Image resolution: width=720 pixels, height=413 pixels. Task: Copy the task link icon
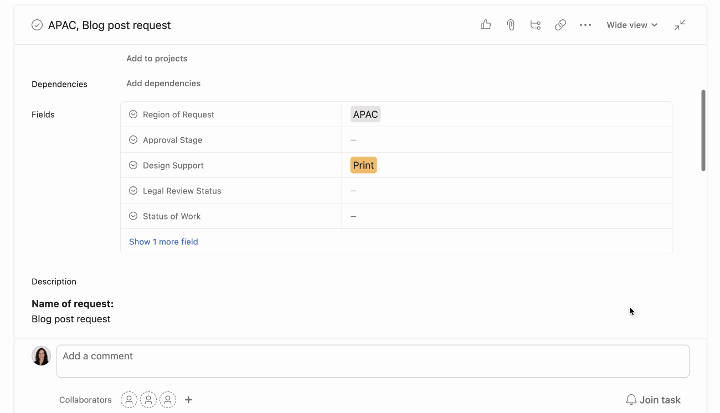(x=560, y=25)
